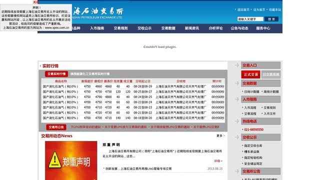Click the www.spex.com.cn address in notice popup
The height and width of the screenshot is (180, 320).
click(x=57, y=27)
